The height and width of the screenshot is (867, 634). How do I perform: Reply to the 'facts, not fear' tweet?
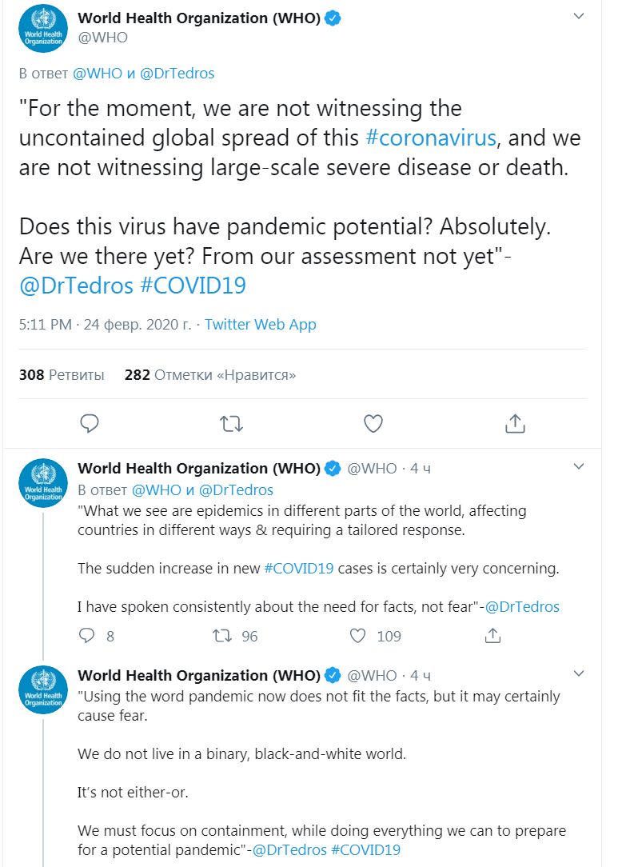[x=87, y=636]
